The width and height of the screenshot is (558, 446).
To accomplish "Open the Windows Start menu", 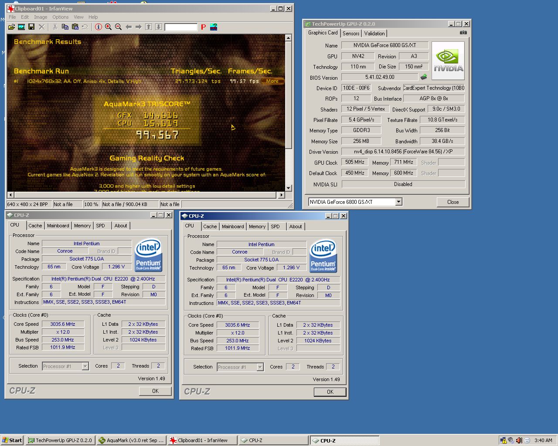I will [x=12, y=440].
